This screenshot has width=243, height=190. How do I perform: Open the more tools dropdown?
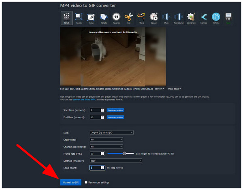tap(174, 89)
